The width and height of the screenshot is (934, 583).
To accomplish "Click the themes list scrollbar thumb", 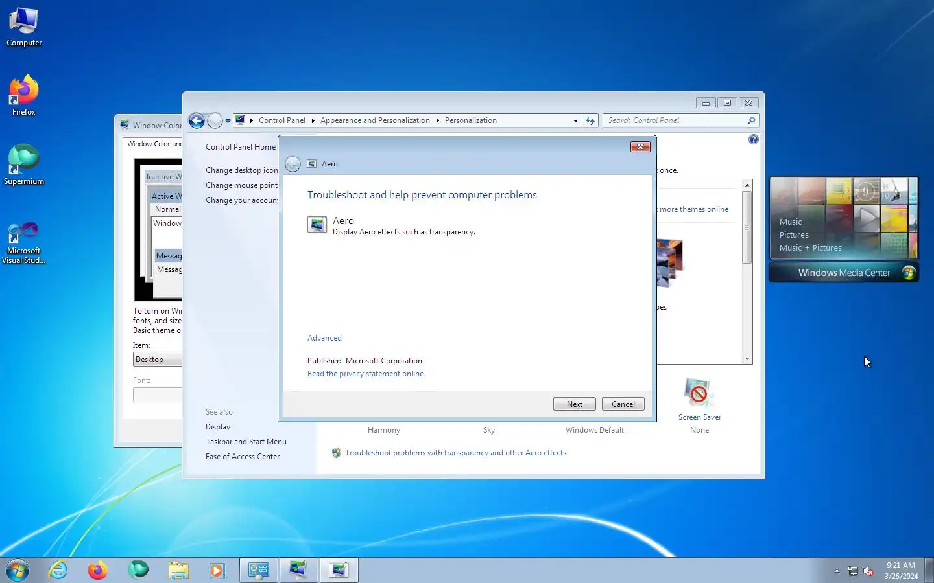I will click(747, 227).
